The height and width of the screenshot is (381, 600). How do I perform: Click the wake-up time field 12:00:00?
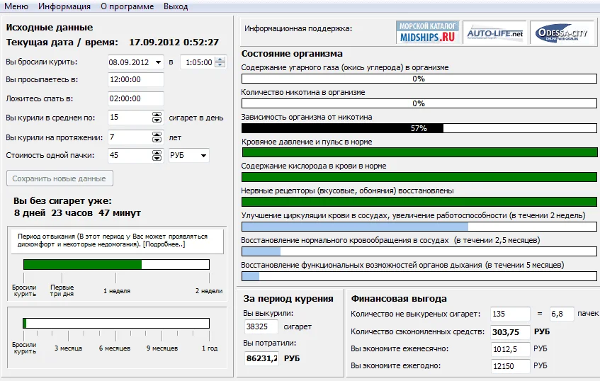click(136, 79)
